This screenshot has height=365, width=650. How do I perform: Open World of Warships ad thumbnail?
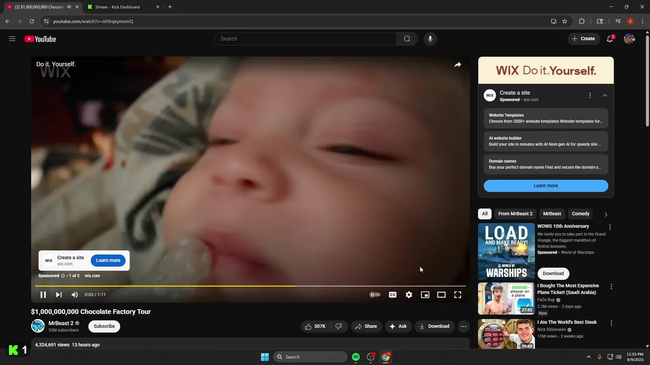(x=506, y=252)
